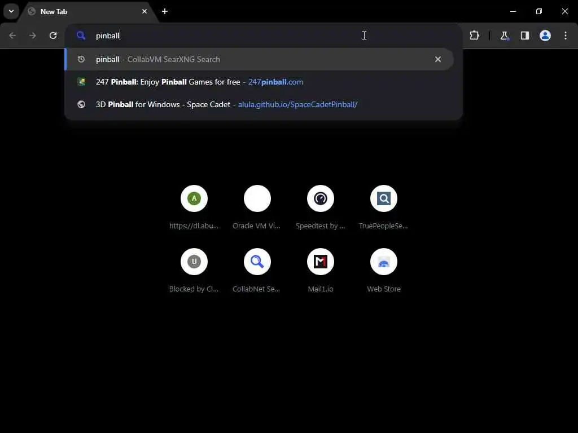Open the profile avatar menu
The height and width of the screenshot is (433, 578).
click(545, 36)
